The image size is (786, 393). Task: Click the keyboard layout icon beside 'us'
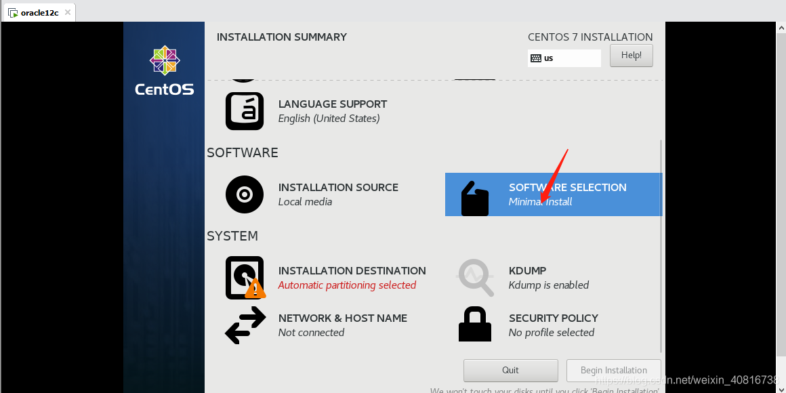(535, 58)
